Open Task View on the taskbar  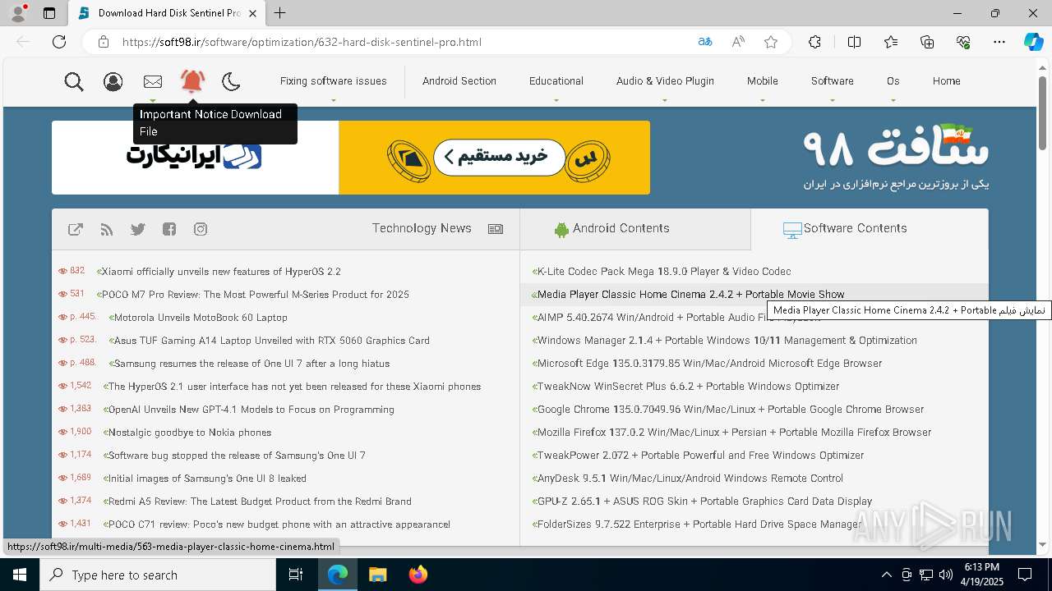[x=296, y=575]
